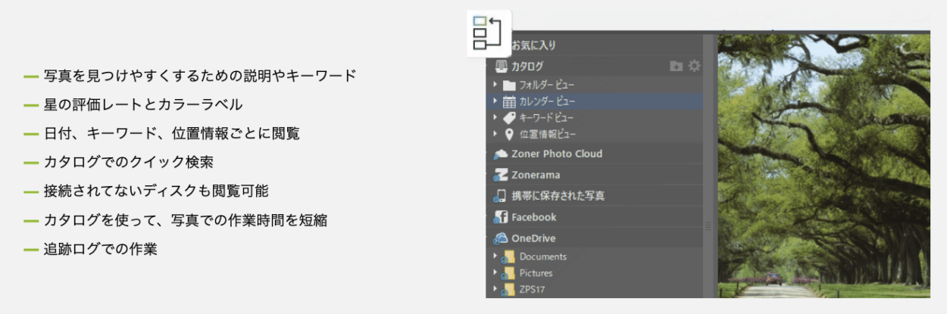Viewport: 947px width, 314px height.
Task: Expand the フォルダー ビュー node
Action: (495, 85)
